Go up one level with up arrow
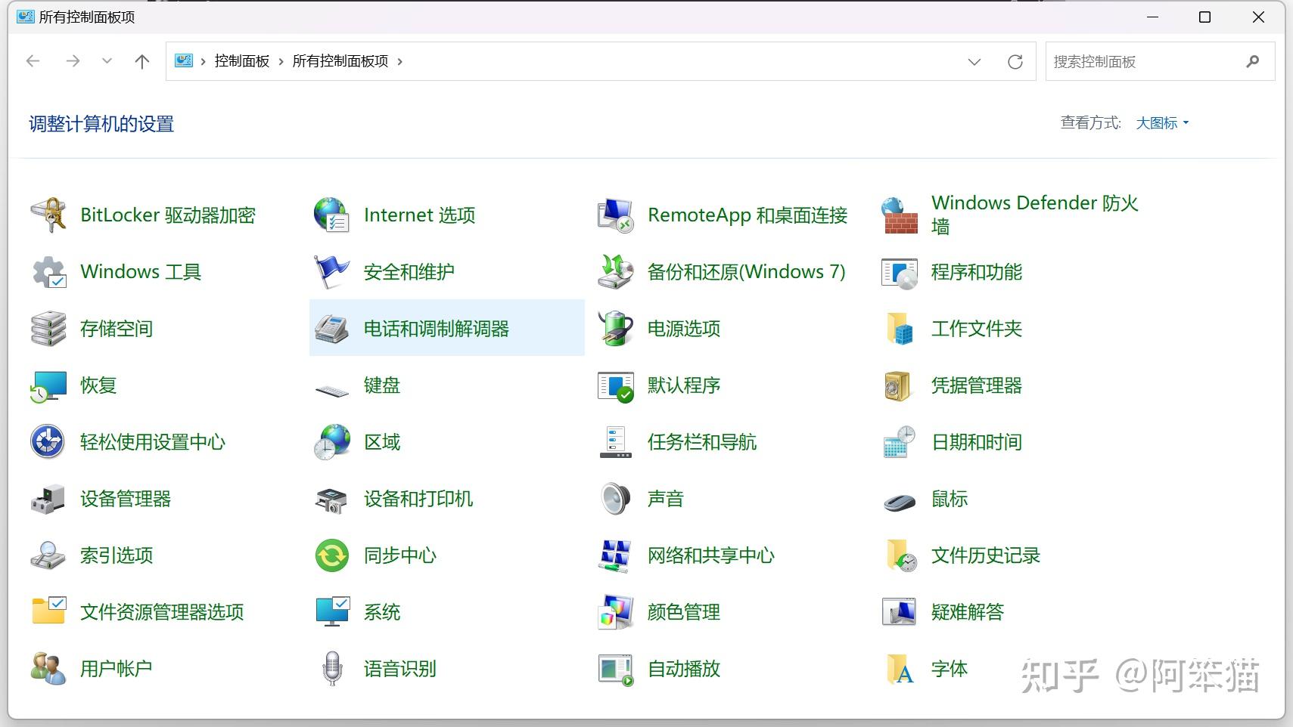Image resolution: width=1293 pixels, height=727 pixels. click(x=141, y=61)
